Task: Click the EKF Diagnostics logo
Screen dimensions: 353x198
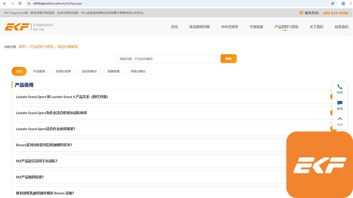Action: coord(29,27)
